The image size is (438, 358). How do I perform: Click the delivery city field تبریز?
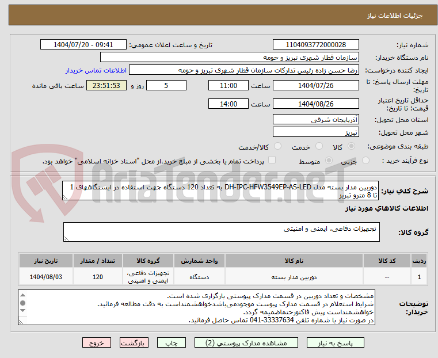coord(315,132)
